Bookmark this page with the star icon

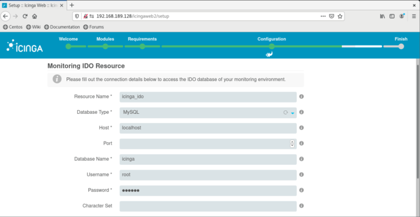coord(340,16)
